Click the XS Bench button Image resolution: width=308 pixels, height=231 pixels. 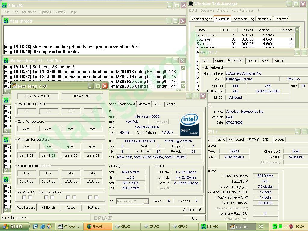(x=48, y=208)
